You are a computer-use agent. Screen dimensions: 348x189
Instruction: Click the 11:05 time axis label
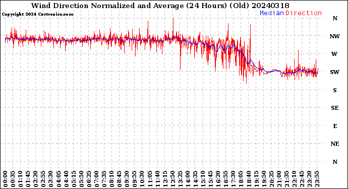pos(150,179)
